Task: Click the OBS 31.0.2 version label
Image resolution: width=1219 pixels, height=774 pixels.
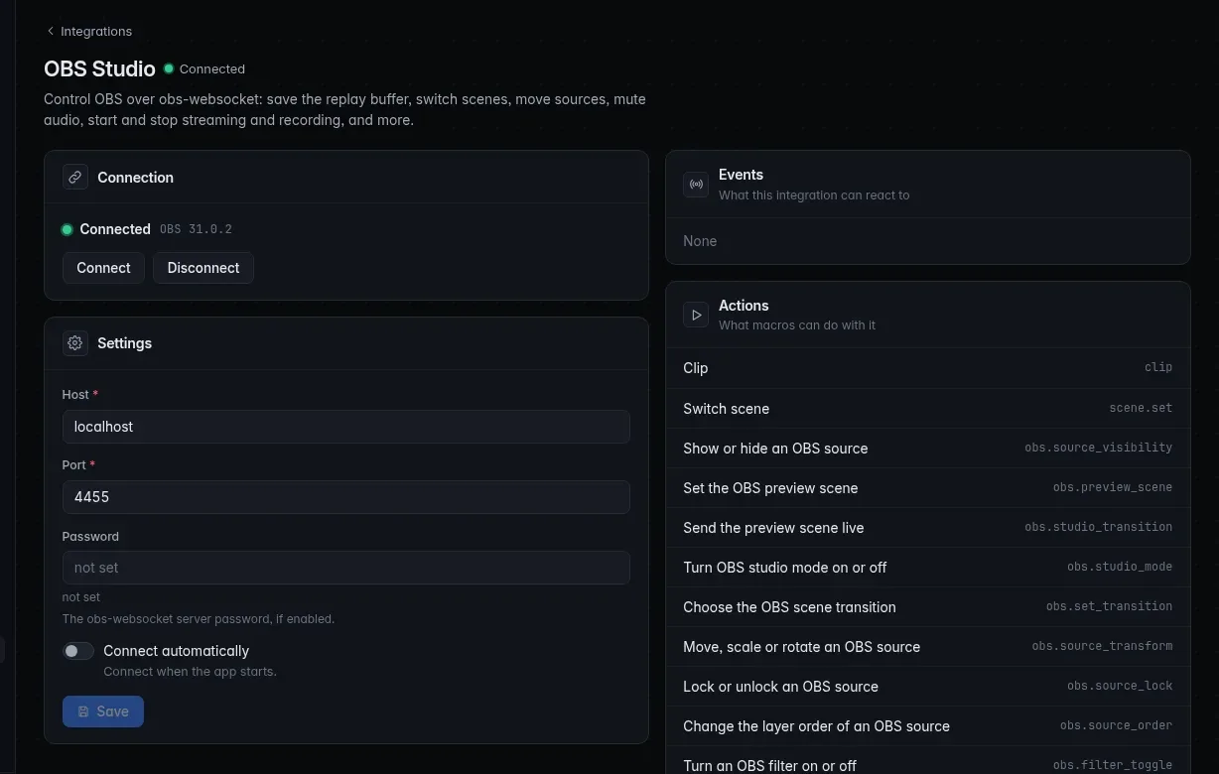Action: tap(196, 229)
